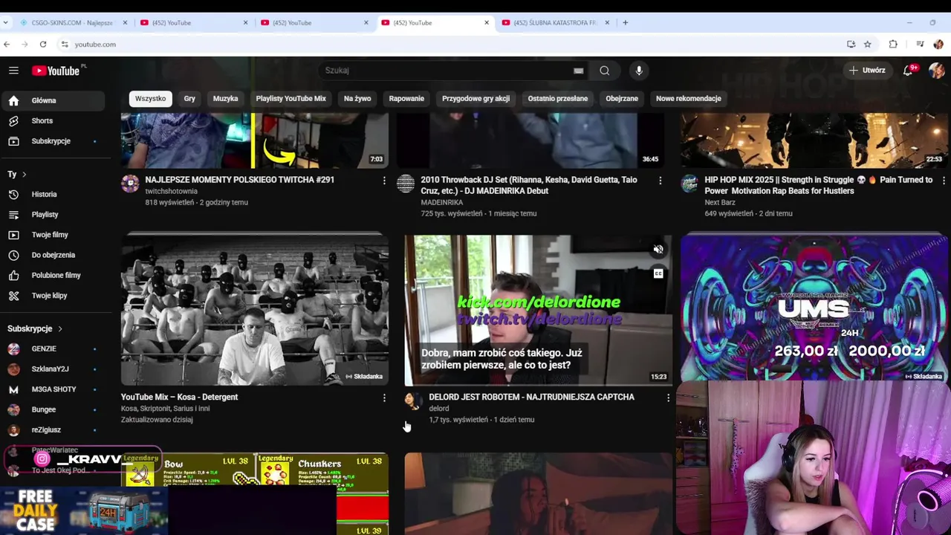Open the account avatar menu
Screen dimensions: 951x535
click(936, 70)
